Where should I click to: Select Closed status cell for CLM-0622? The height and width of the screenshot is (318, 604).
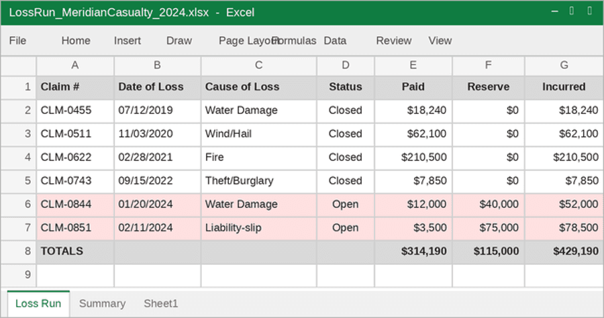click(346, 158)
